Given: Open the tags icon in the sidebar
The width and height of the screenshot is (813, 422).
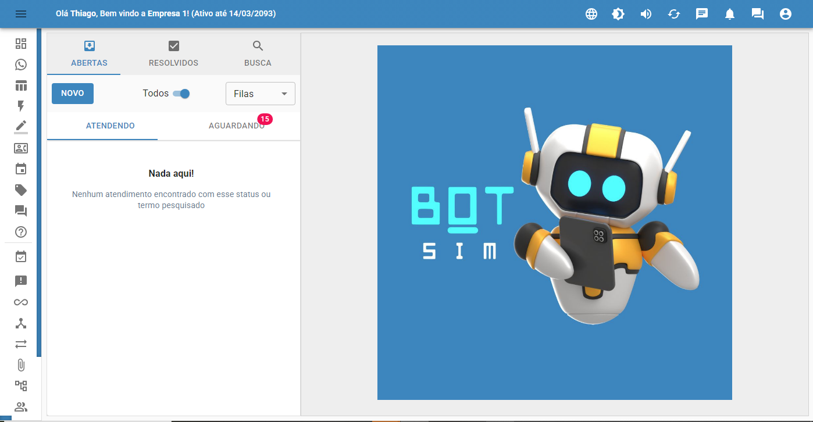Looking at the screenshot, I should pos(21,190).
